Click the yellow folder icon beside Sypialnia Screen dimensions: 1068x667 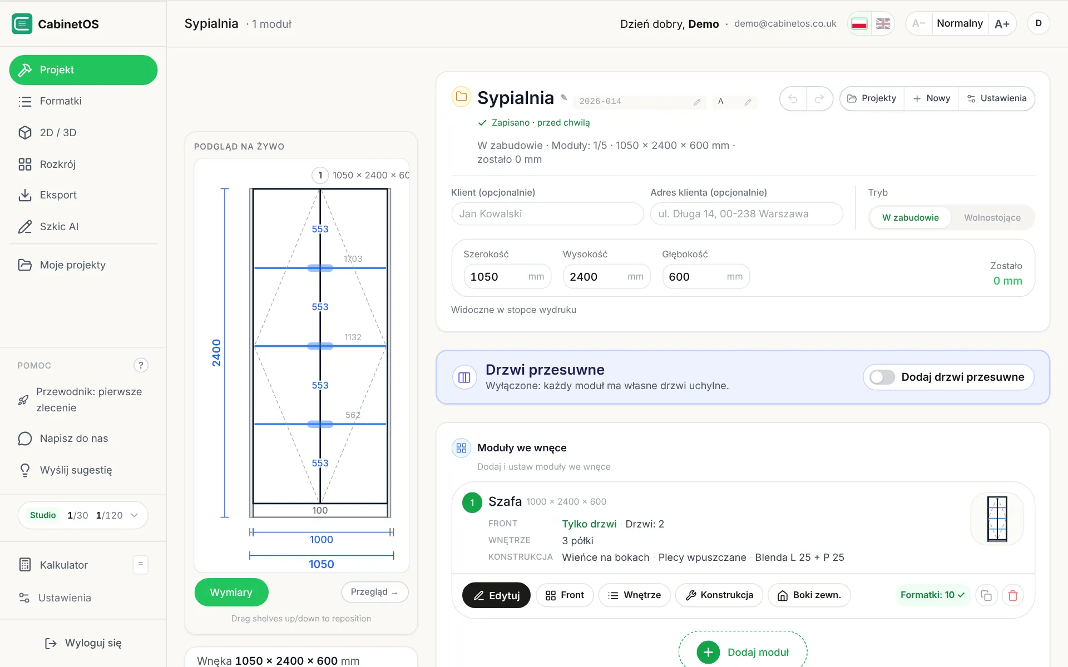[461, 97]
